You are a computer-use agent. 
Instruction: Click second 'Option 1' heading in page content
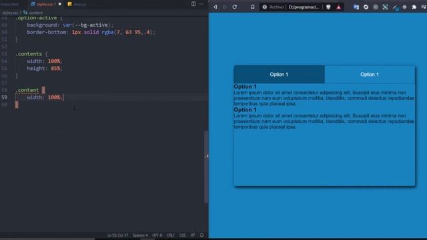[x=245, y=109]
